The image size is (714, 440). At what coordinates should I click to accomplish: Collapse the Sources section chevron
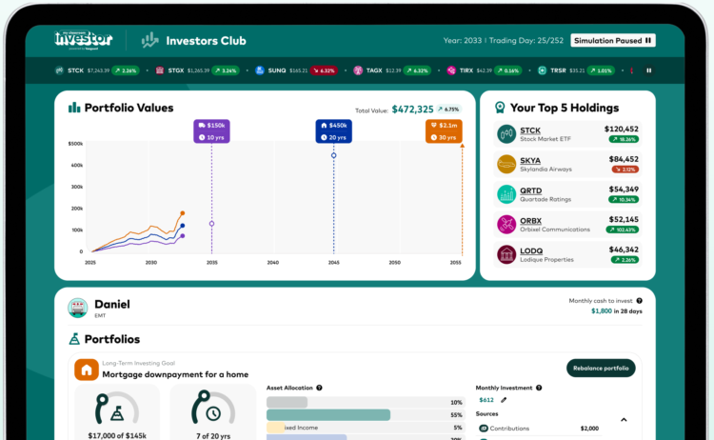624,419
